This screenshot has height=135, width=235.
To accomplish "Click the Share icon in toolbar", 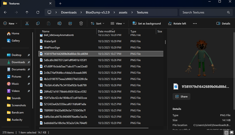I will 70,23.
